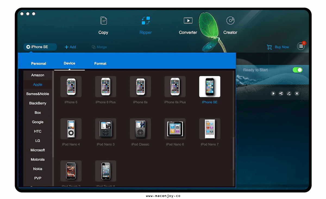The height and width of the screenshot is (199, 326).
Task: Select Nokia in the brand list
Action: point(38,169)
